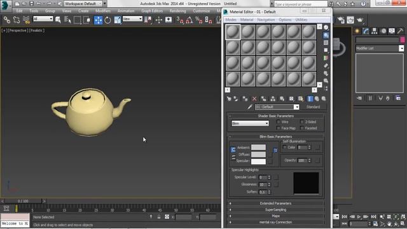The image size is (407, 229).
Task: Choose Rectangular Selection Region tool
Action: click(x=77, y=20)
